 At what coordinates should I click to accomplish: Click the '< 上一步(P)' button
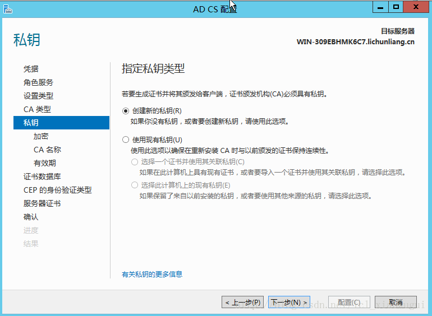pyautogui.click(x=243, y=302)
